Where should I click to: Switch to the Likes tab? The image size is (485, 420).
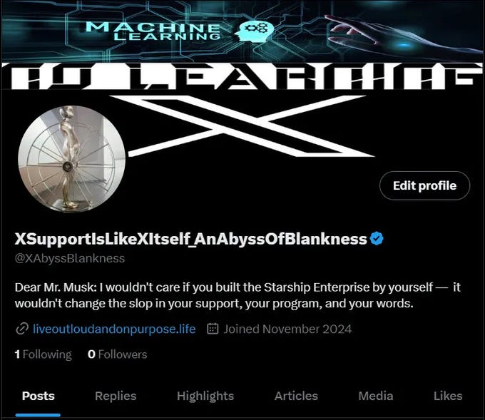pos(448,396)
